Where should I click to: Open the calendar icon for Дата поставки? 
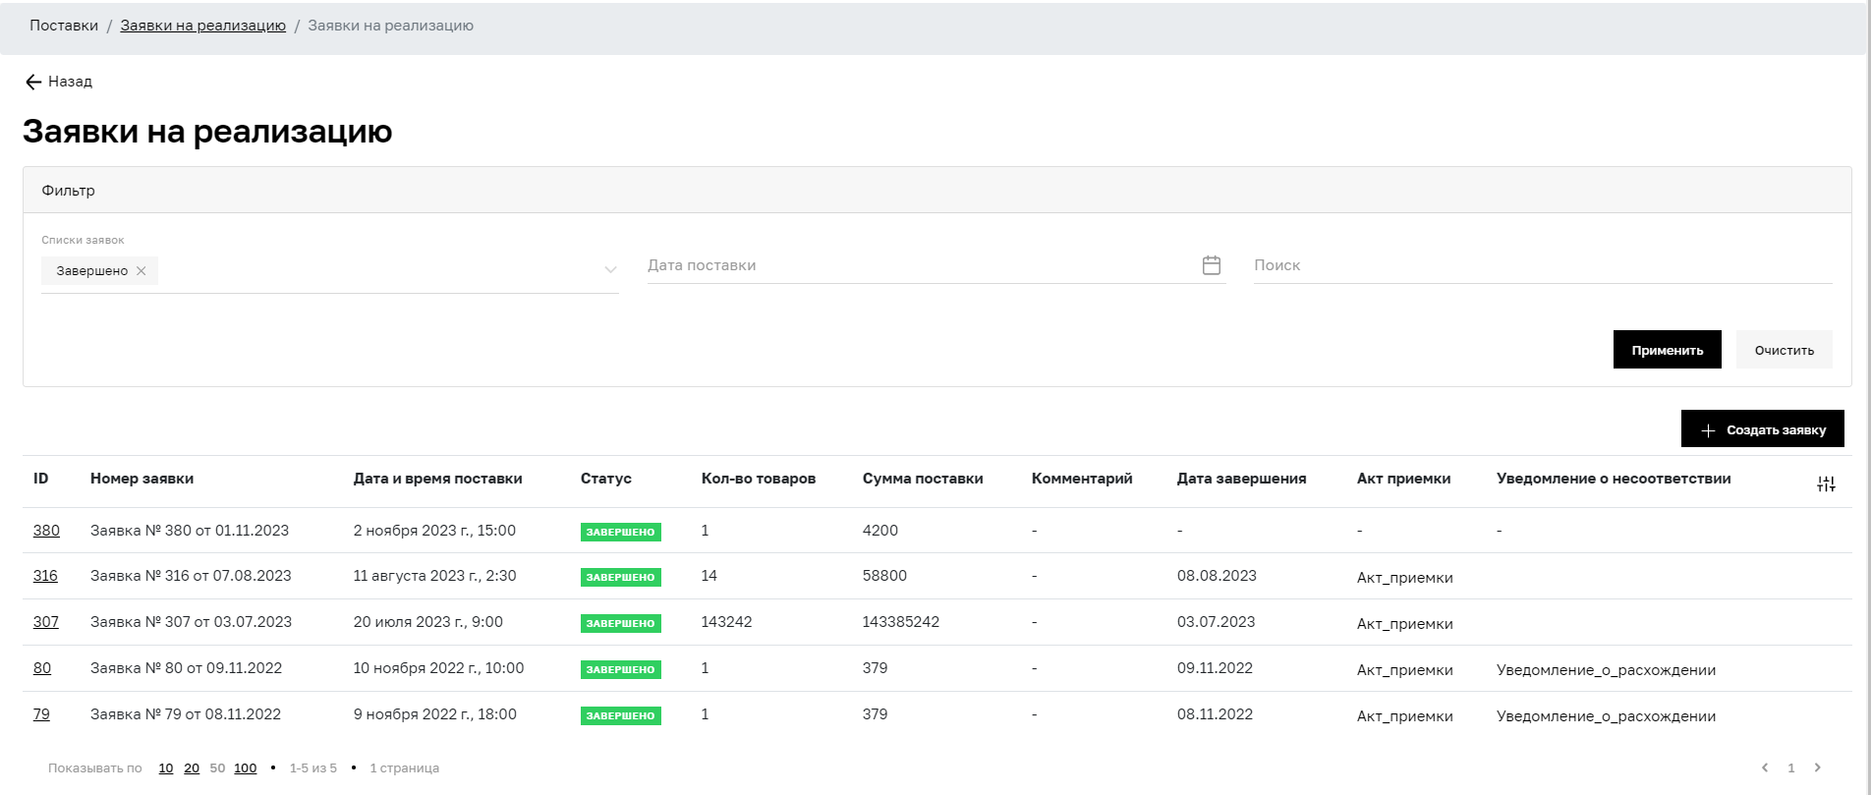(x=1212, y=265)
